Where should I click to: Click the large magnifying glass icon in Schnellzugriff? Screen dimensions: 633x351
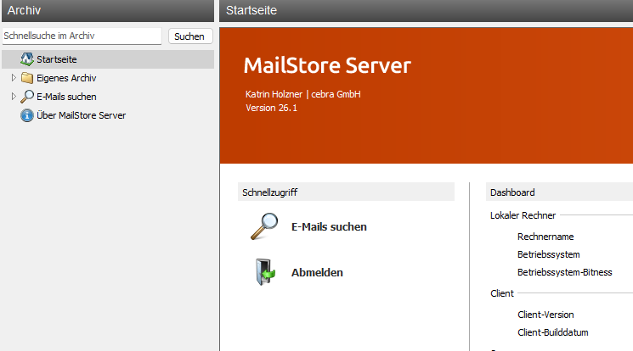[x=264, y=226]
